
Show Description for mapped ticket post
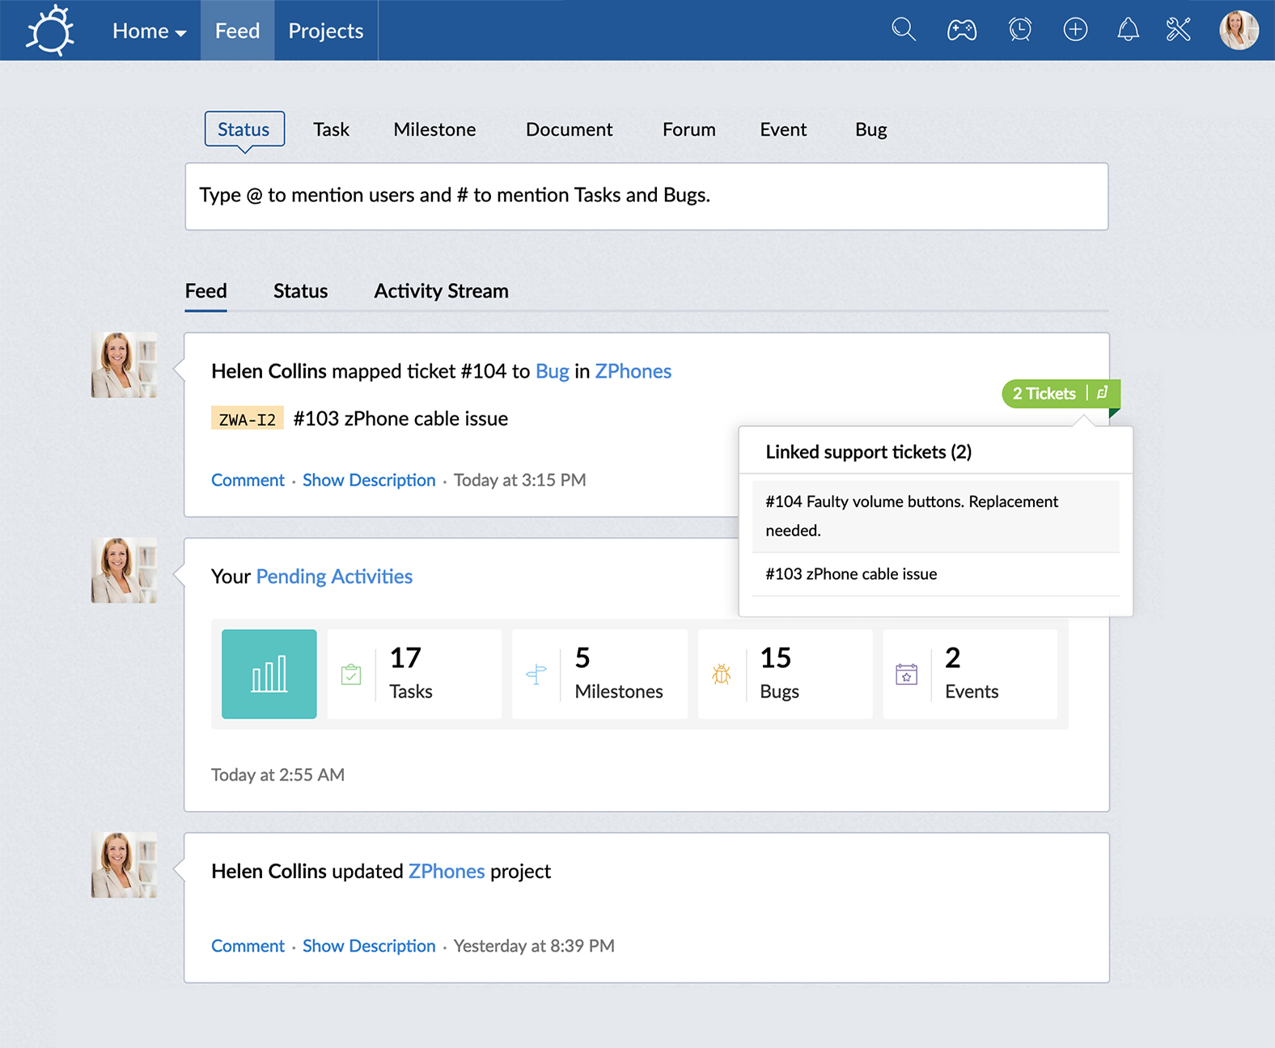click(x=369, y=480)
